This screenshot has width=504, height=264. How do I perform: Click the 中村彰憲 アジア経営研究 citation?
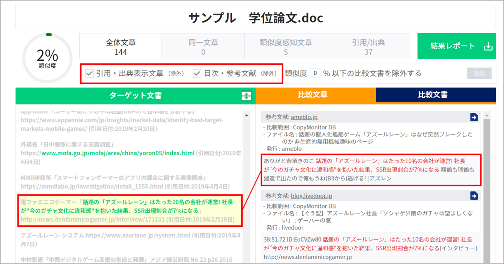(x=126, y=260)
